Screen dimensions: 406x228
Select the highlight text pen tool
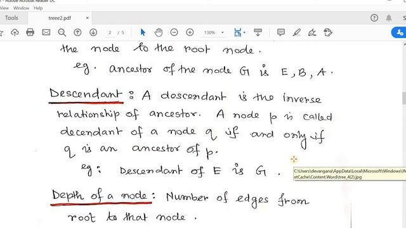pyautogui.click(x=296, y=32)
